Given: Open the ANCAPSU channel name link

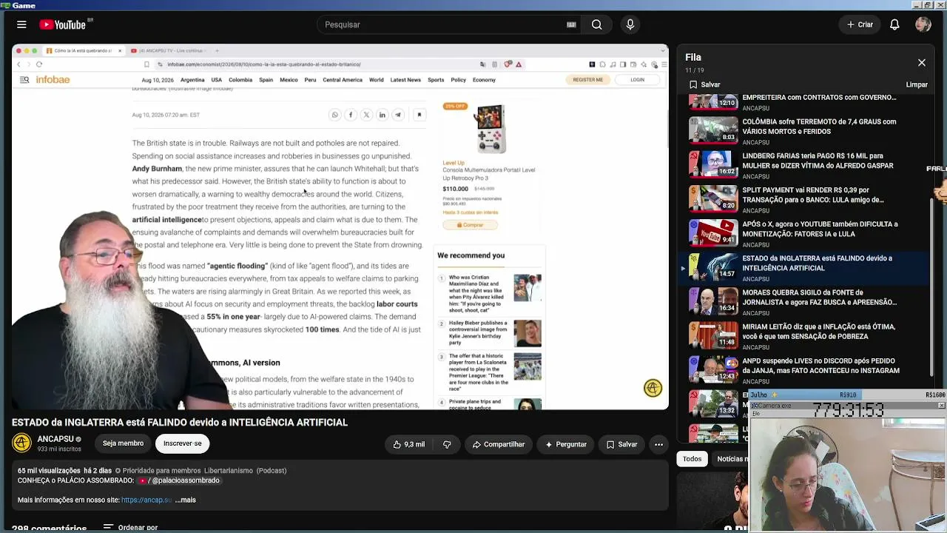Looking at the screenshot, I should point(55,439).
